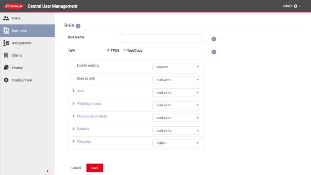Click the Clients building icon
Image resolution: width=311 pixels, height=175 pixels.
6,55
